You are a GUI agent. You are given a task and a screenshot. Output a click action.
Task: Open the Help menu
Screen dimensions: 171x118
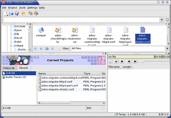tap(42, 8)
